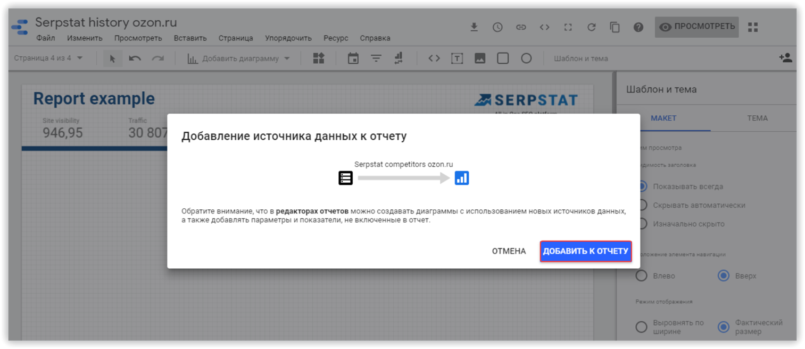Open the help question mark icon
Viewport: 805px width, 349px height.
pyautogui.click(x=638, y=27)
